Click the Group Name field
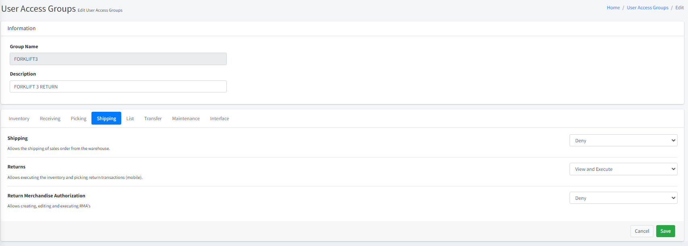The image size is (688, 246). point(118,59)
